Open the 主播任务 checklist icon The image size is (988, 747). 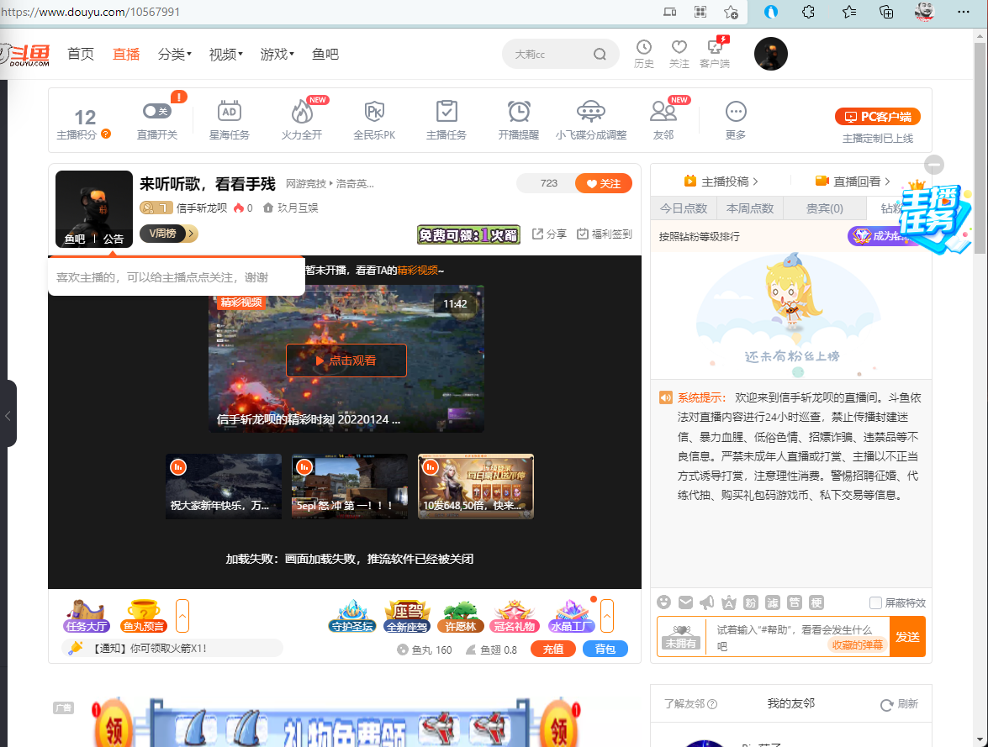coord(446,112)
